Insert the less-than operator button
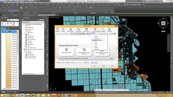This screenshot has width=173, height=97. pos(74,33)
